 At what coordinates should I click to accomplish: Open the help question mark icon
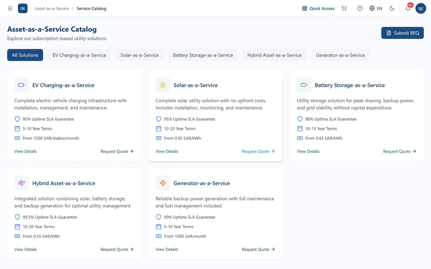pos(360,8)
